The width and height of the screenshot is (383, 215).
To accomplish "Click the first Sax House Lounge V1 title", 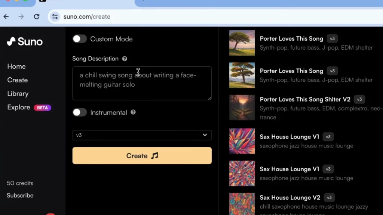I will point(289,137).
